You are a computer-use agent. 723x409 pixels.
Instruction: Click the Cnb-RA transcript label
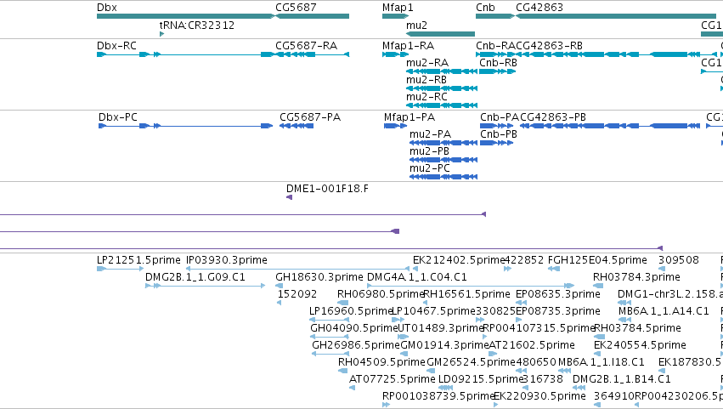pyautogui.click(x=495, y=46)
